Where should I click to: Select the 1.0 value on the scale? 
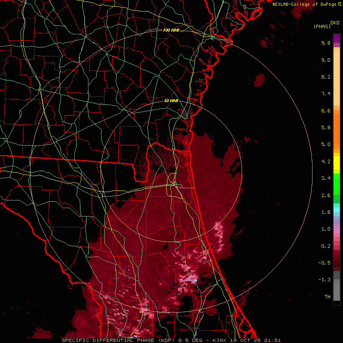(x=326, y=229)
